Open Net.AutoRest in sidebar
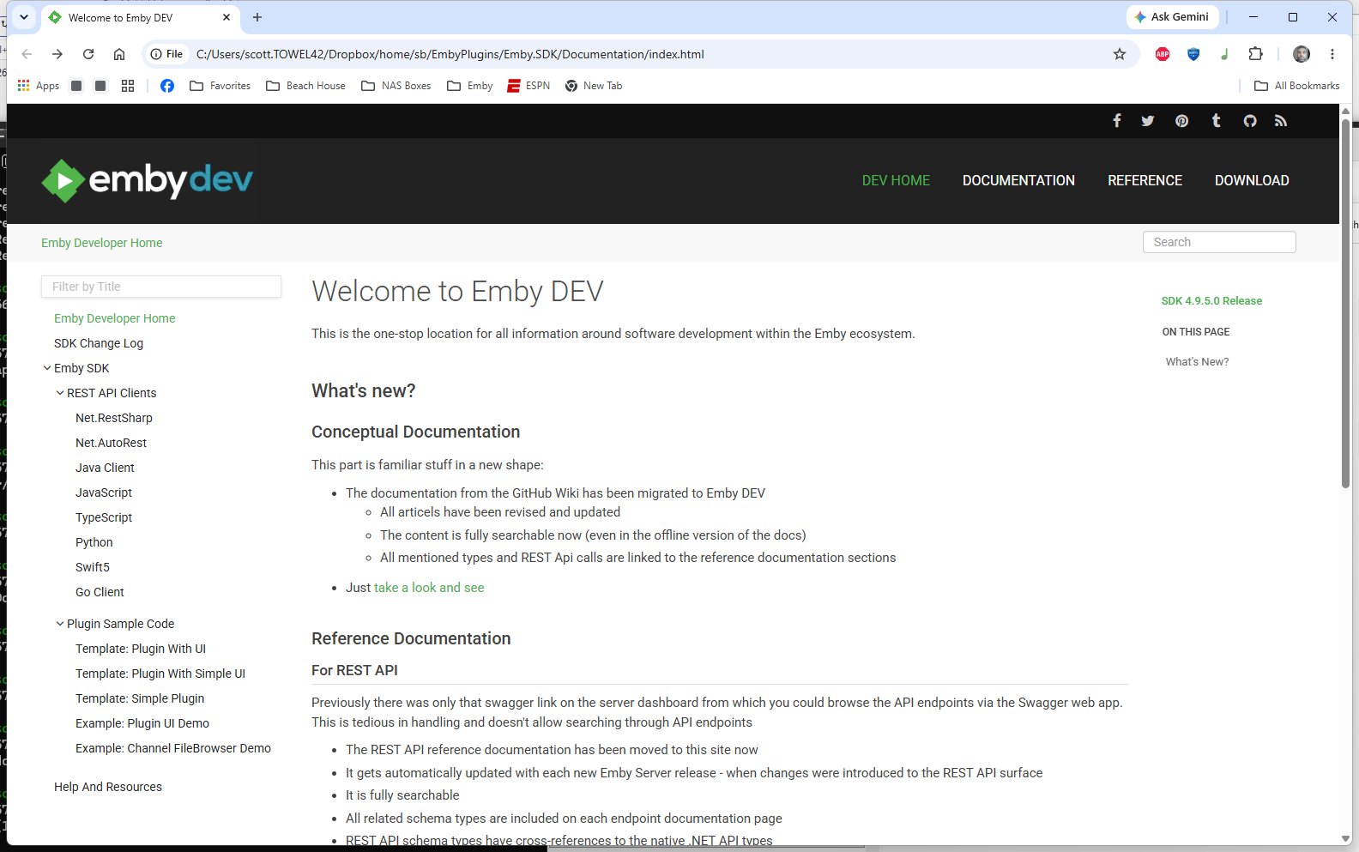 click(x=112, y=443)
